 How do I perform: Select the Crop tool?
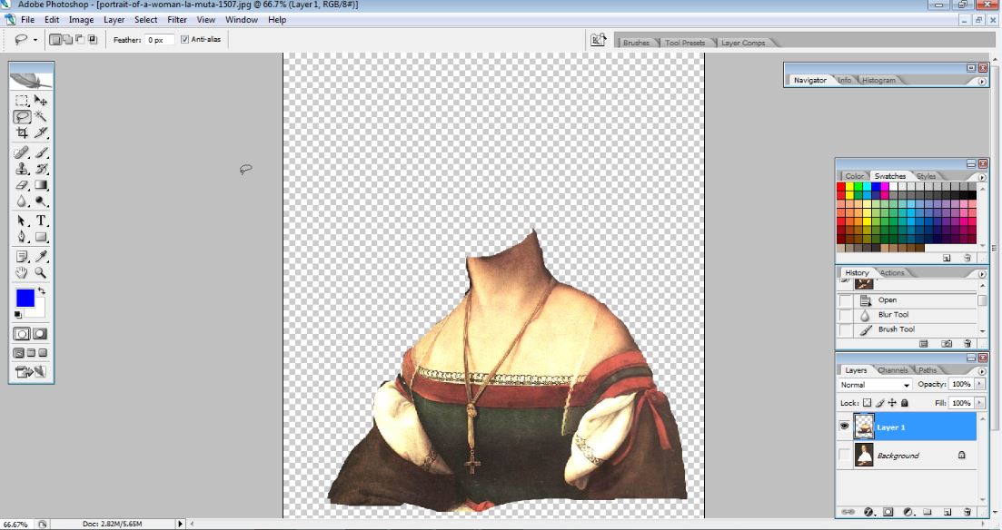[x=22, y=132]
